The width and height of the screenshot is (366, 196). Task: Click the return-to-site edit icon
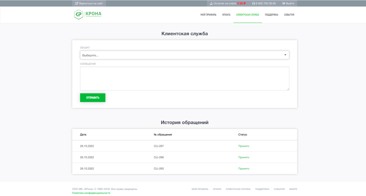pos(77,3)
